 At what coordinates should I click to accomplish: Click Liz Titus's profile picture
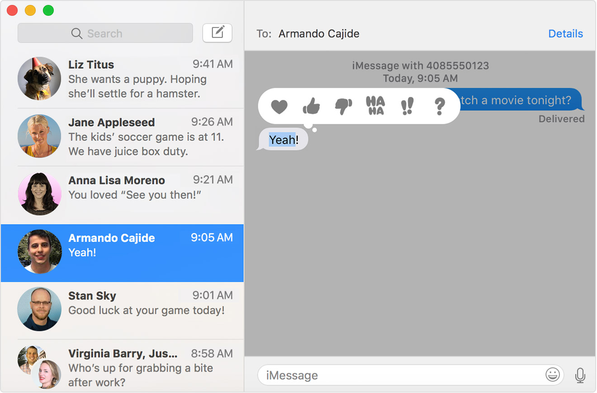(x=39, y=78)
